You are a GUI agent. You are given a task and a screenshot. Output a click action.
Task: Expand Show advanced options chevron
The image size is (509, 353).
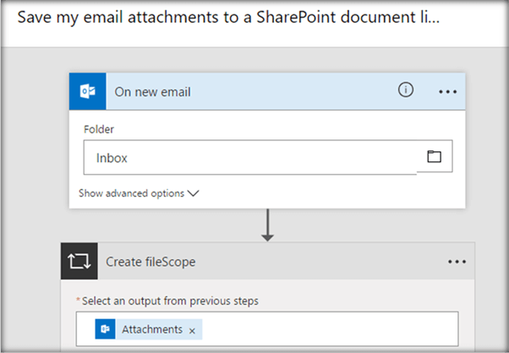click(x=194, y=193)
